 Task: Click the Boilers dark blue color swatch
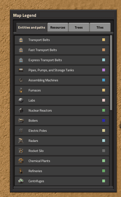[104, 120]
